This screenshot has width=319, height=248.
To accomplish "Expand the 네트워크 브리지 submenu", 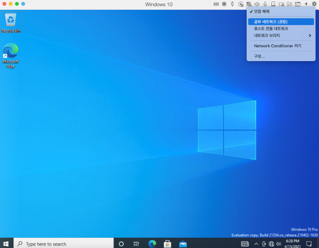I will pos(281,35).
